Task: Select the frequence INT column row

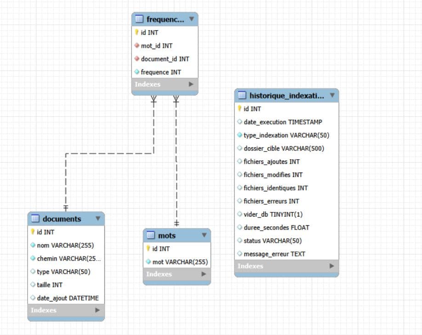Action: pyautogui.click(x=165, y=72)
